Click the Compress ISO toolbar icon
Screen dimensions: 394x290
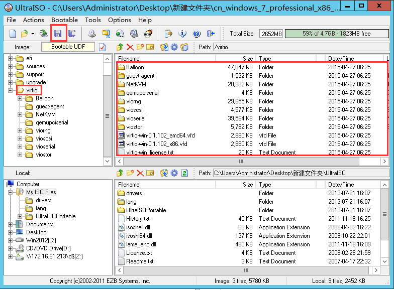pos(106,33)
